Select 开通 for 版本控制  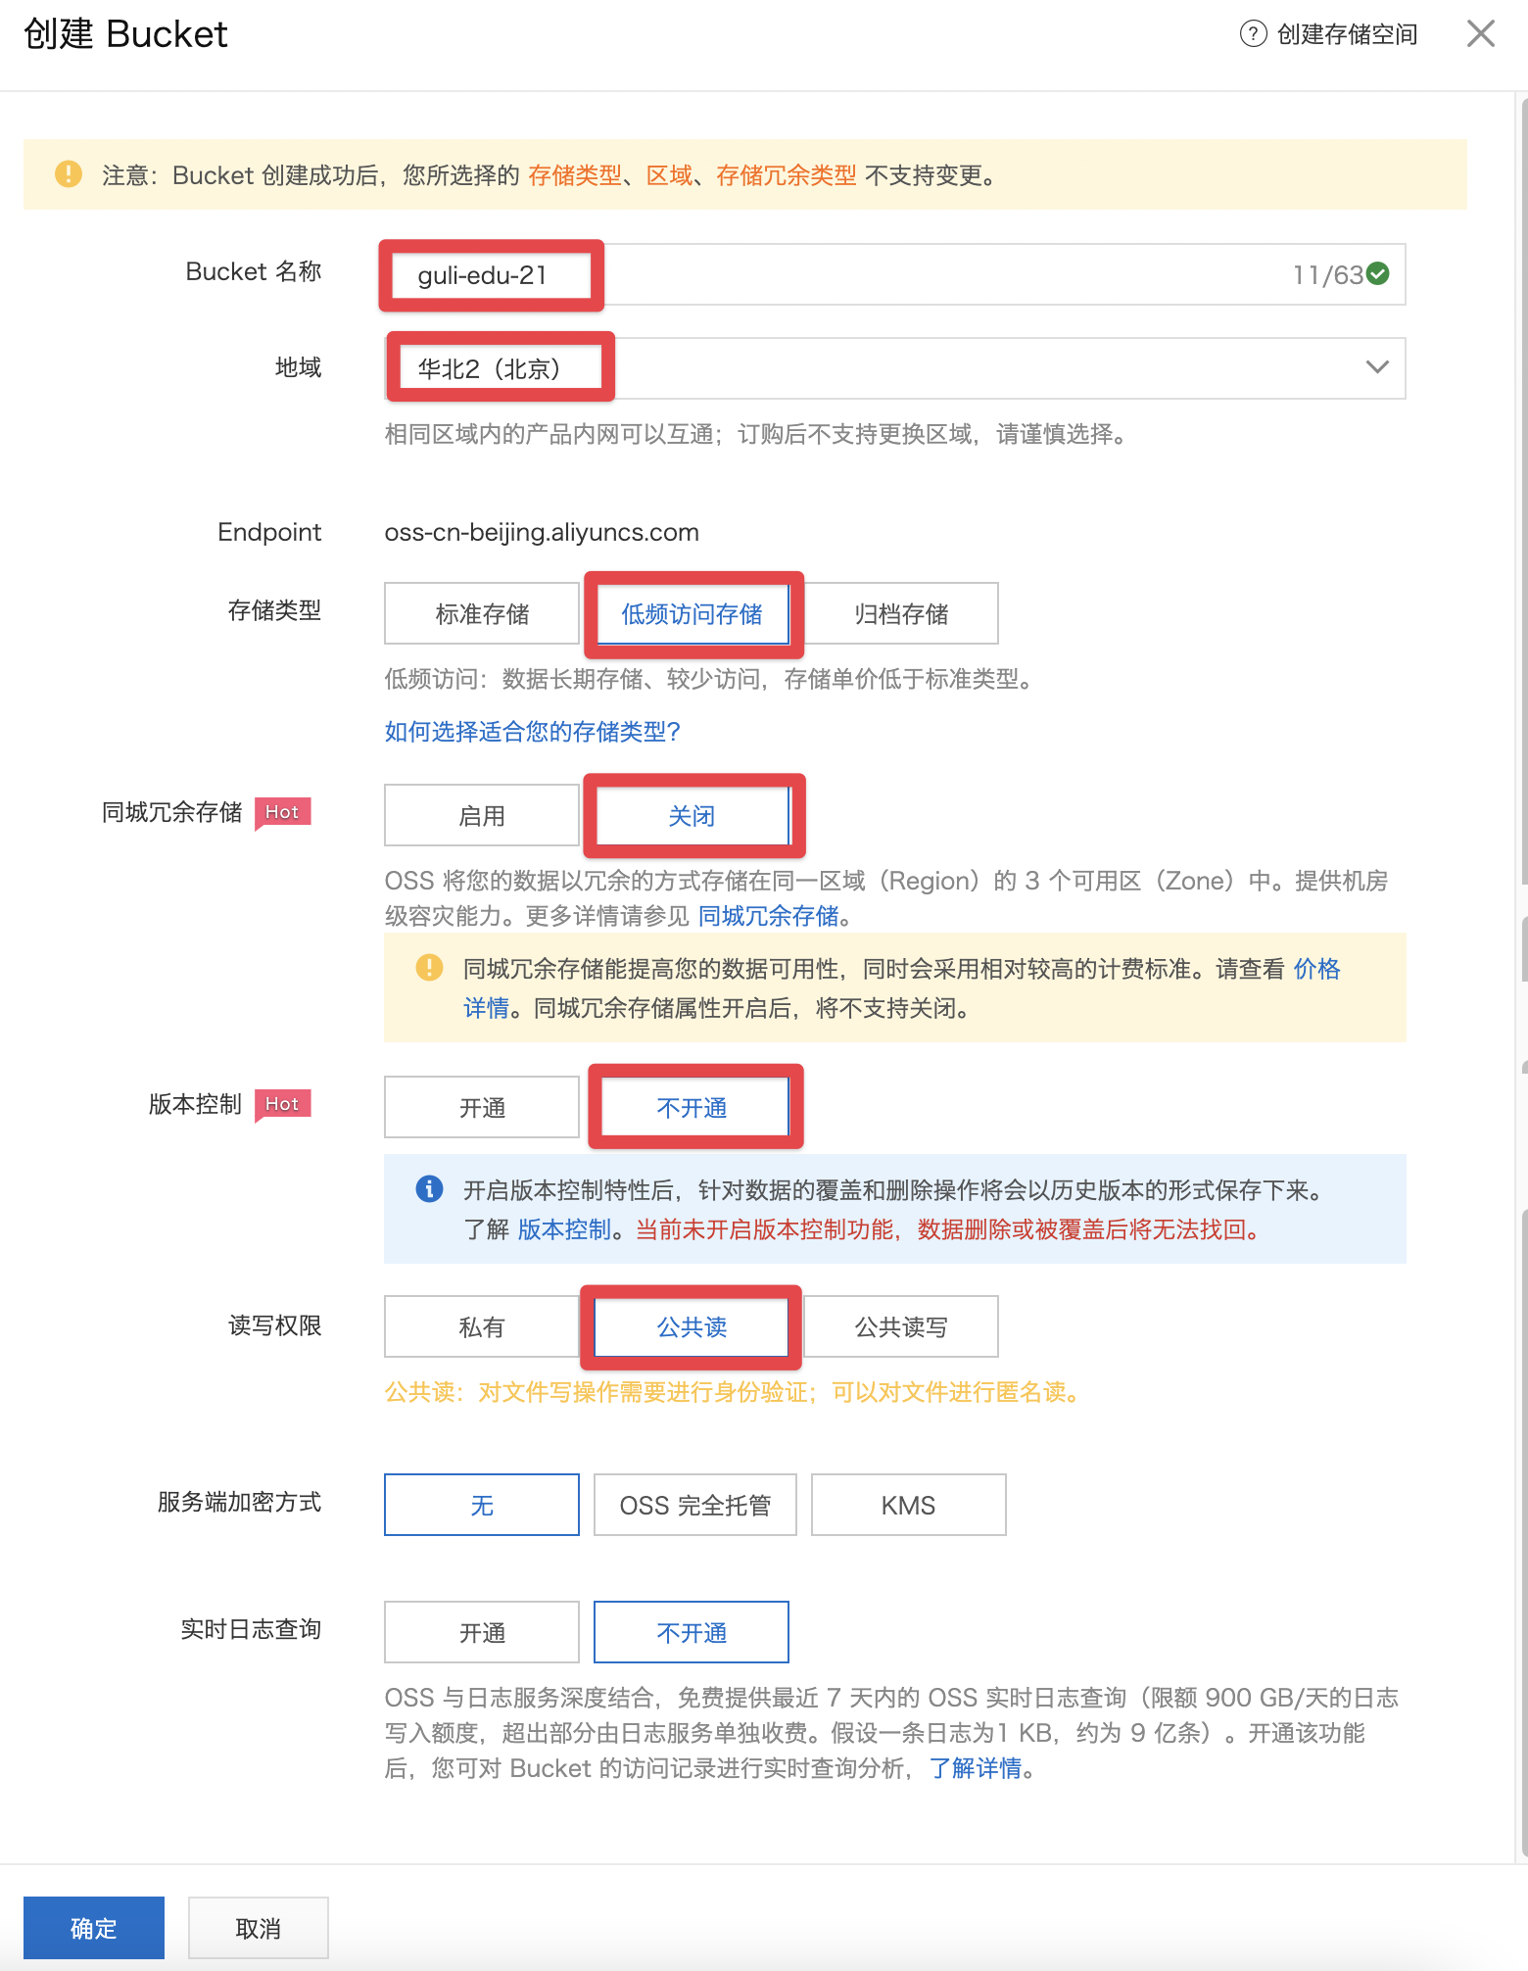(x=482, y=1108)
